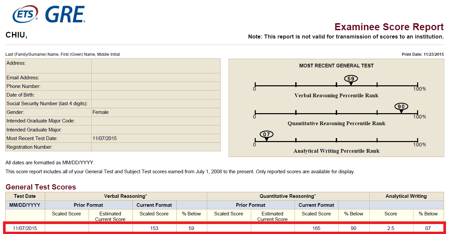Click the 11/07/2015 test date in scores row

click(x=25, y=228)
